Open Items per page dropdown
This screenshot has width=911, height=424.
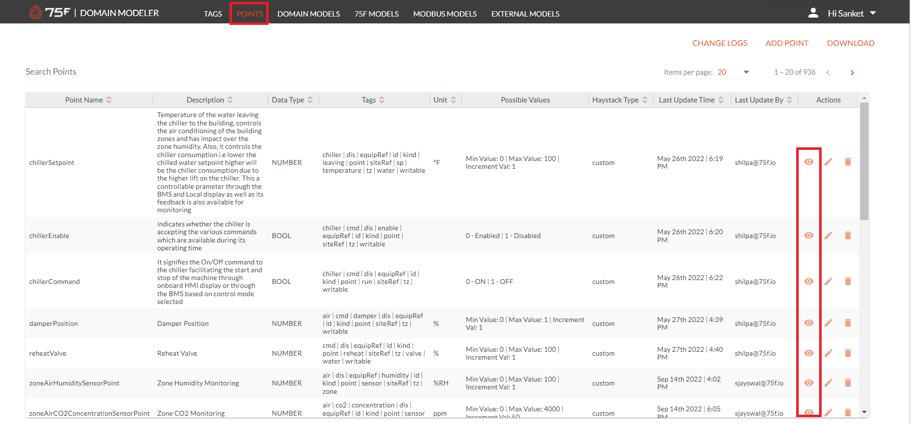(x=734, y=72)
